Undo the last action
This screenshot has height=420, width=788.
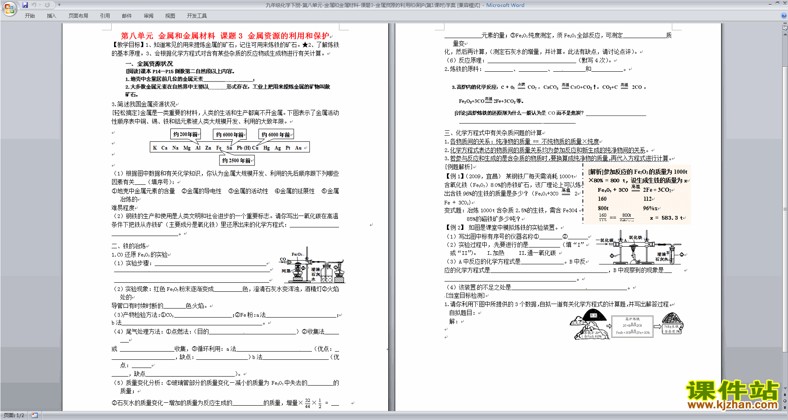click(x=34, y=5)
